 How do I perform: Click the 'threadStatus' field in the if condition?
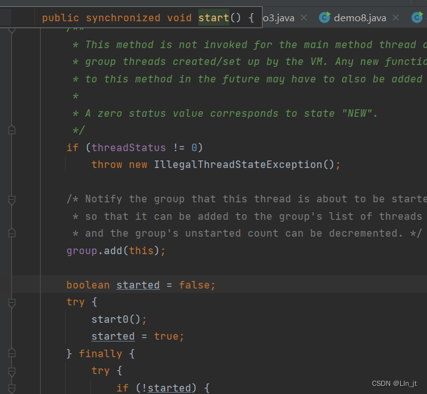129,147
